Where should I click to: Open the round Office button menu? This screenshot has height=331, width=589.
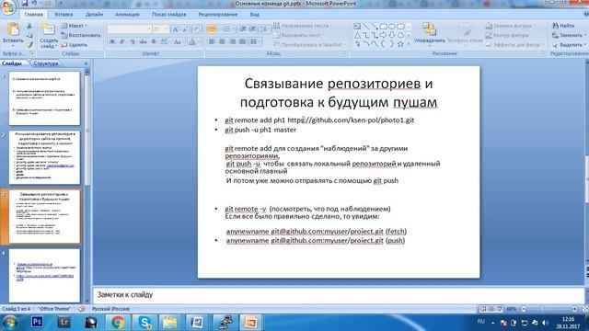coord(8,6)
